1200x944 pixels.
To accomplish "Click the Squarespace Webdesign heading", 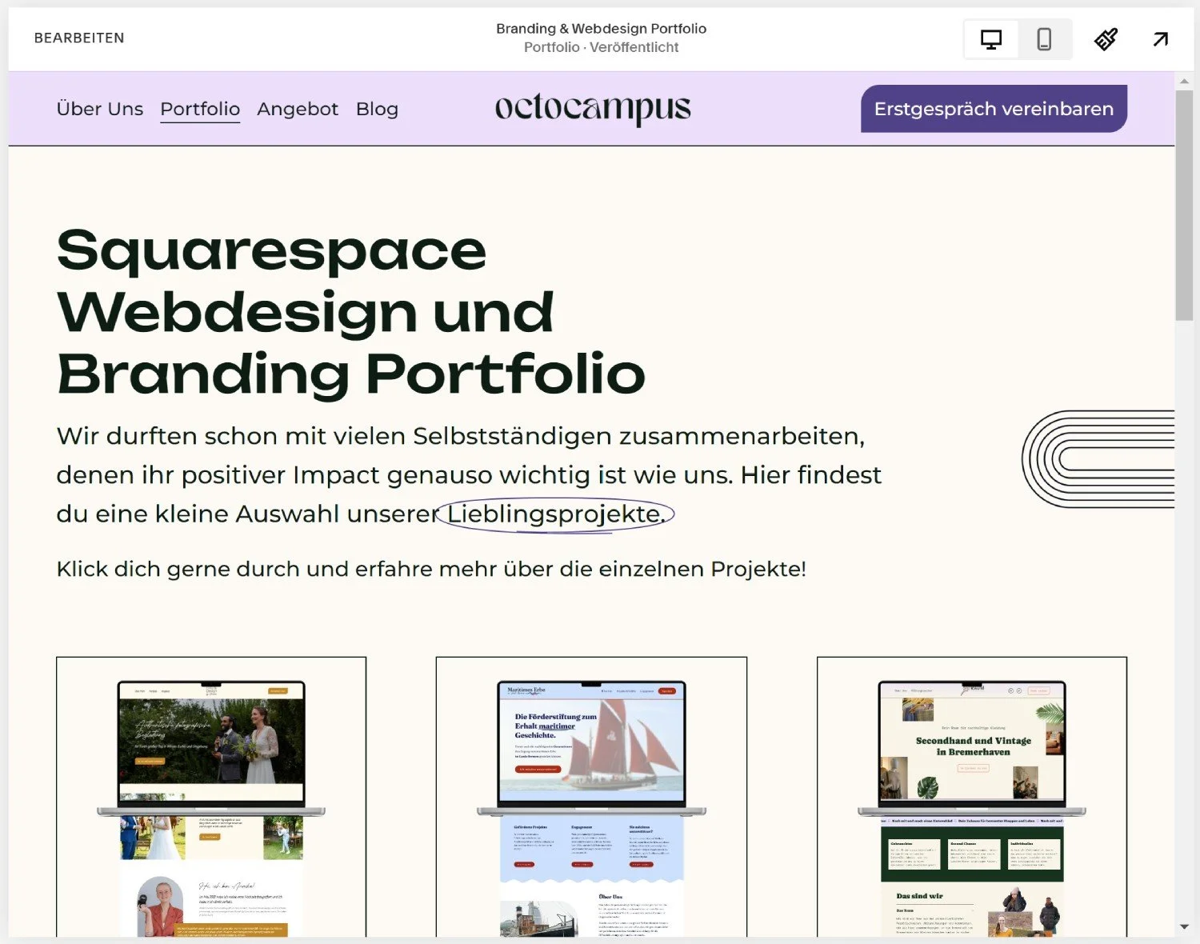I will [351, 312].
